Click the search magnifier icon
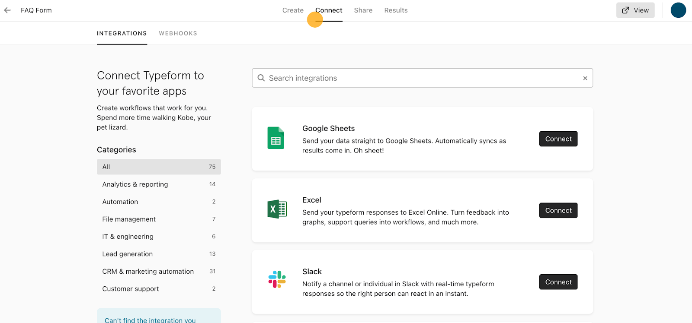The width and height of the screenshot is (692, 323). (x=261, y=78)
